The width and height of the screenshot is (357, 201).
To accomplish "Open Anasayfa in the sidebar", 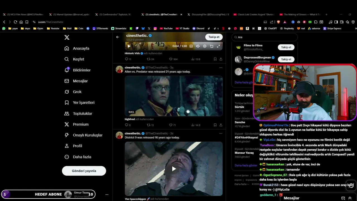I will click(x=77, y=48).
